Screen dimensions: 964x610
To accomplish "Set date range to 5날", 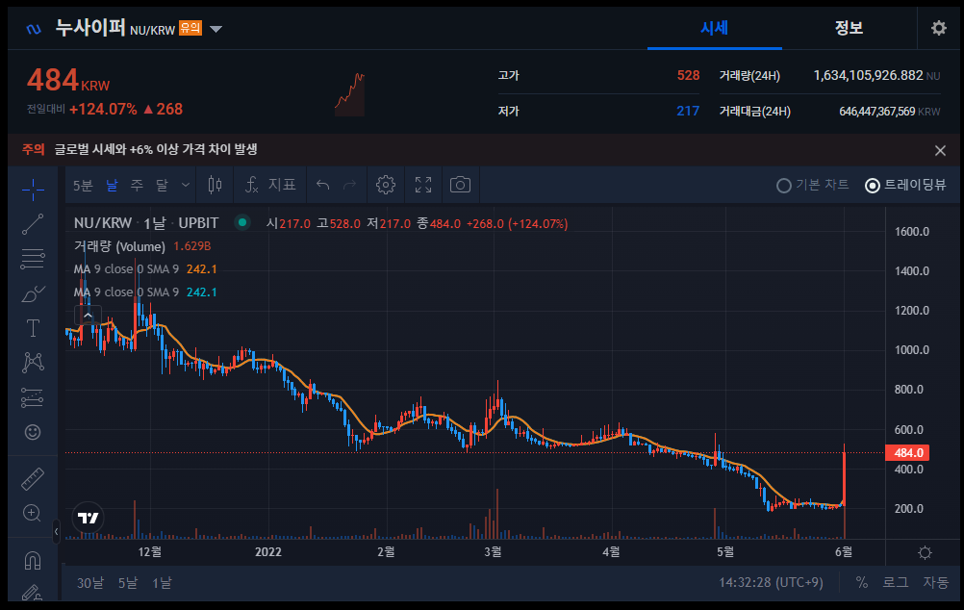I will tap(128, 583).
